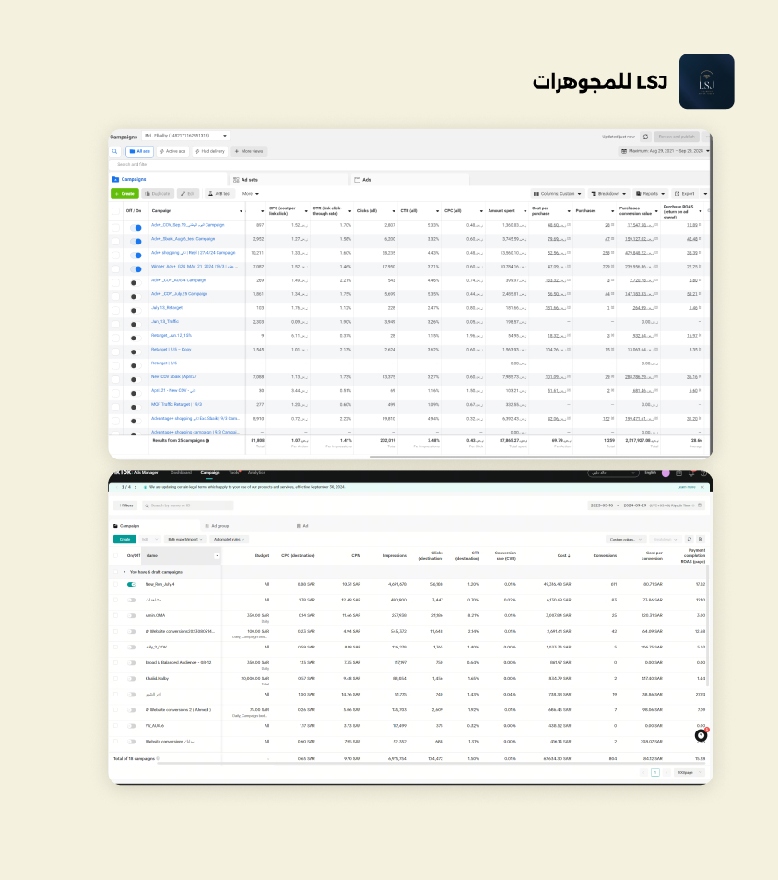Expand the Breakdown dropdown
Viewport: 778px width, 880px height.
point(610,194)
